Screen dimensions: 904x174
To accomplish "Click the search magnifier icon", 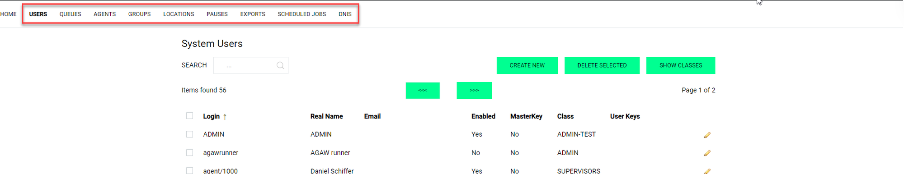I will tap(280, 65).
